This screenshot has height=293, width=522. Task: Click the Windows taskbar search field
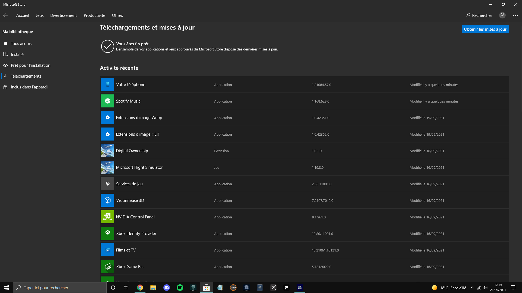point(60,288)
